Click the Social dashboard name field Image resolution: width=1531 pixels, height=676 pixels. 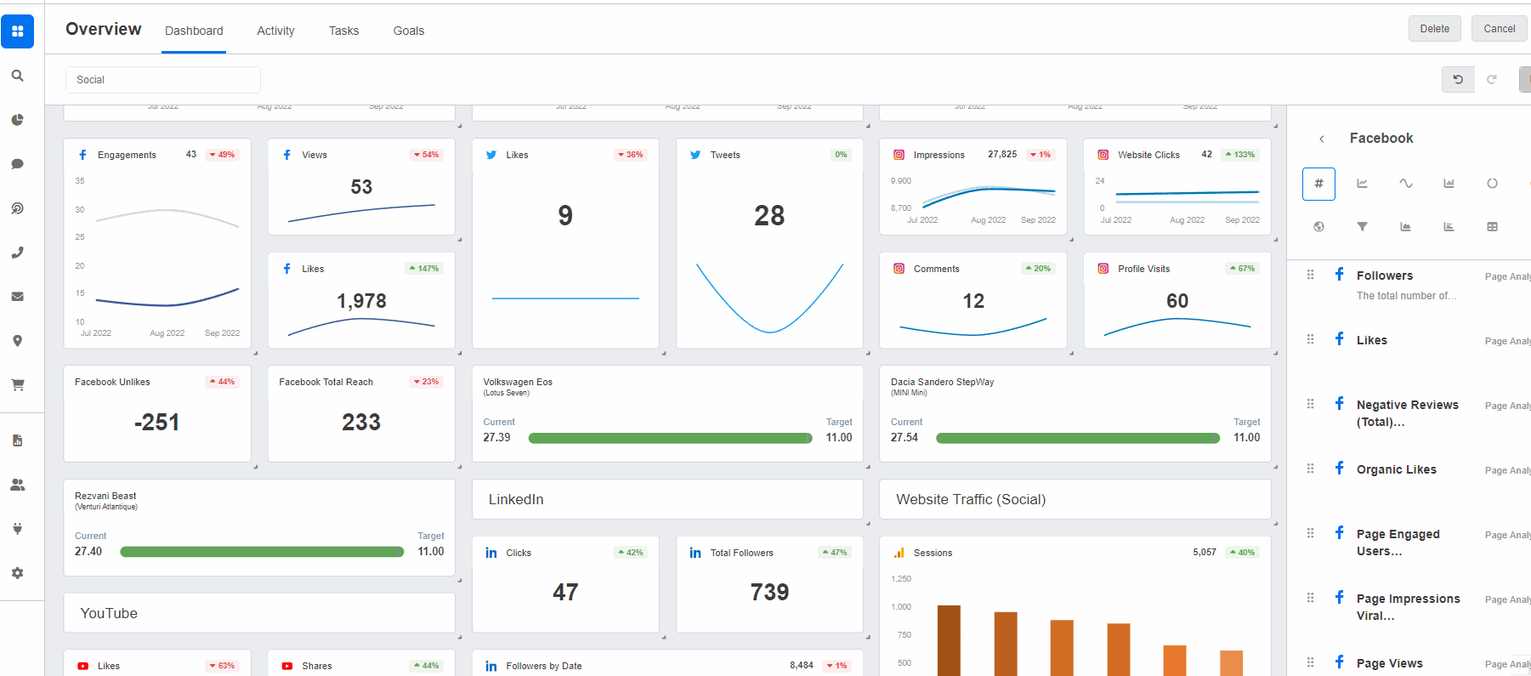pyautogui.click(x=163, y=80)
